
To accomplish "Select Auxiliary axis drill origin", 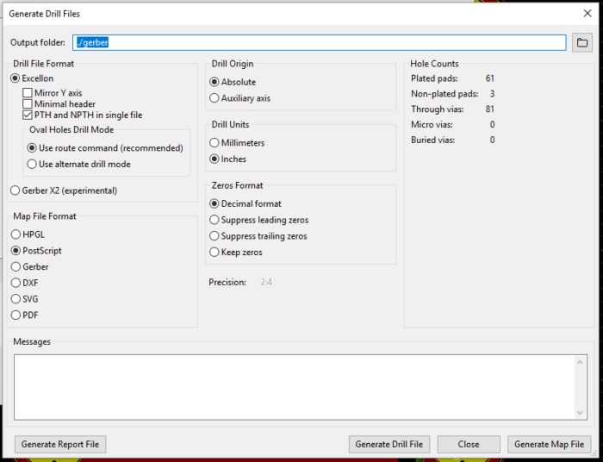I will pos(214,98).
